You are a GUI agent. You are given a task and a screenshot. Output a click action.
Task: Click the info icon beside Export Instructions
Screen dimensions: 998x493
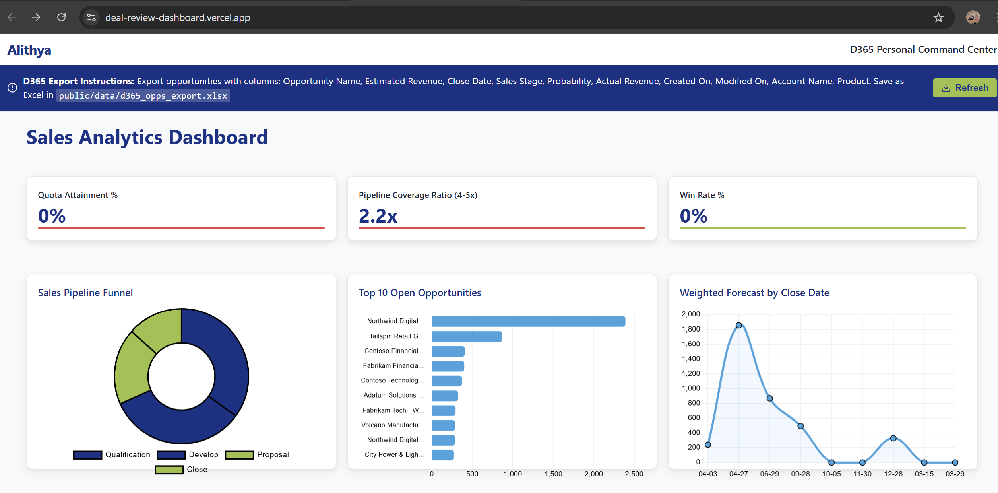click(12, 88)
